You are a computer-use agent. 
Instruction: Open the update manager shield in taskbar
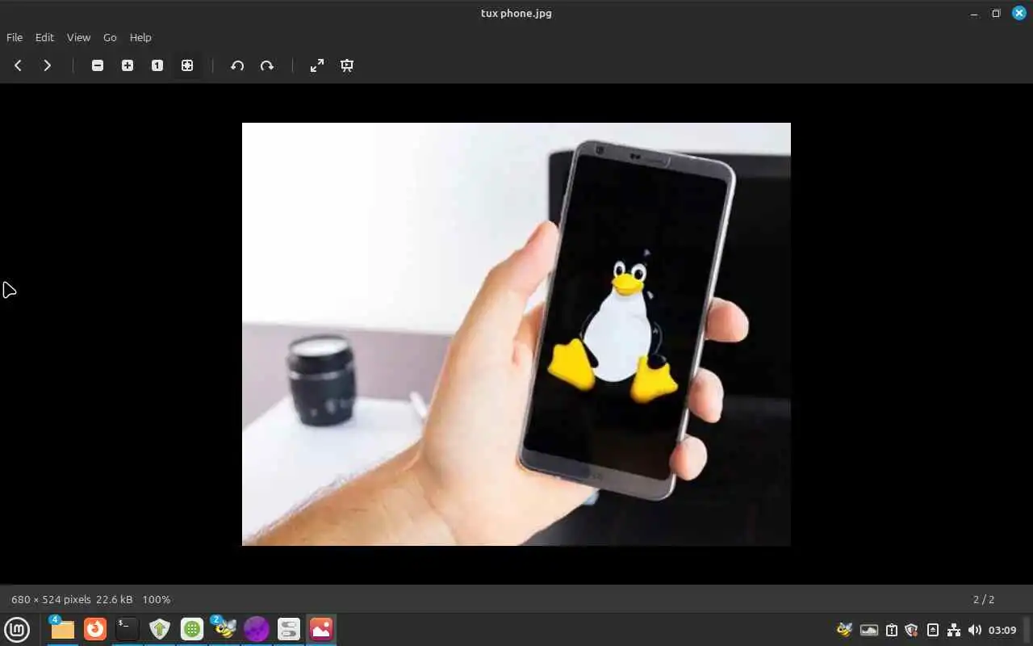click(160, 629)
